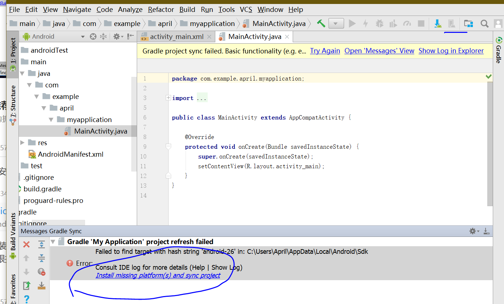Hide the Project panel with the bar-arrow icon

pos(131,36)
